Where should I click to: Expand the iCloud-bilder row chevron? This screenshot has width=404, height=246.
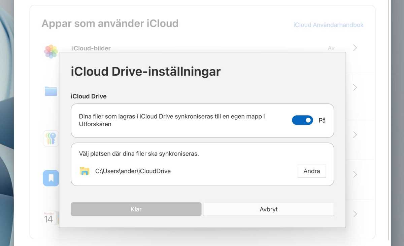click(x=355, y=48)
